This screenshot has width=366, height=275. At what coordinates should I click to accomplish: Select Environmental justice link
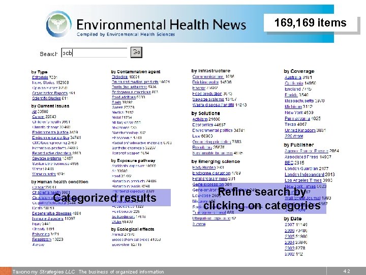click(x=50, y=132)
